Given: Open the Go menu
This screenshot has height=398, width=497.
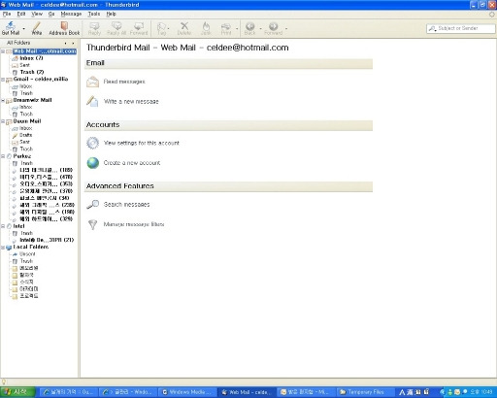Looking at the screenshot, I should 51,14.
